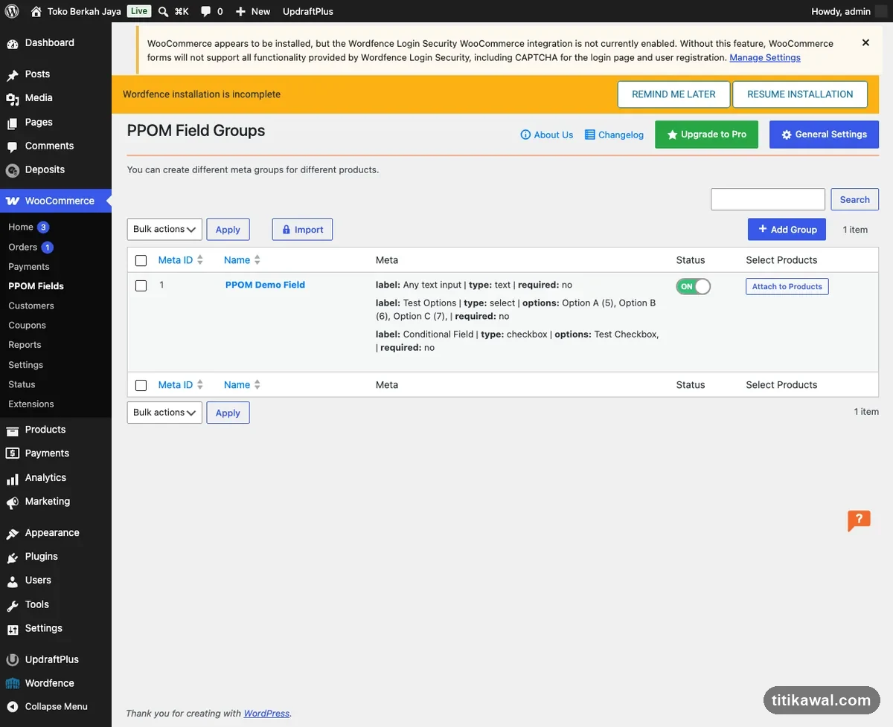Dismiss the Wordfence WooCommerce notice
This screenshot has width=893, height=727.
[865, 43]
